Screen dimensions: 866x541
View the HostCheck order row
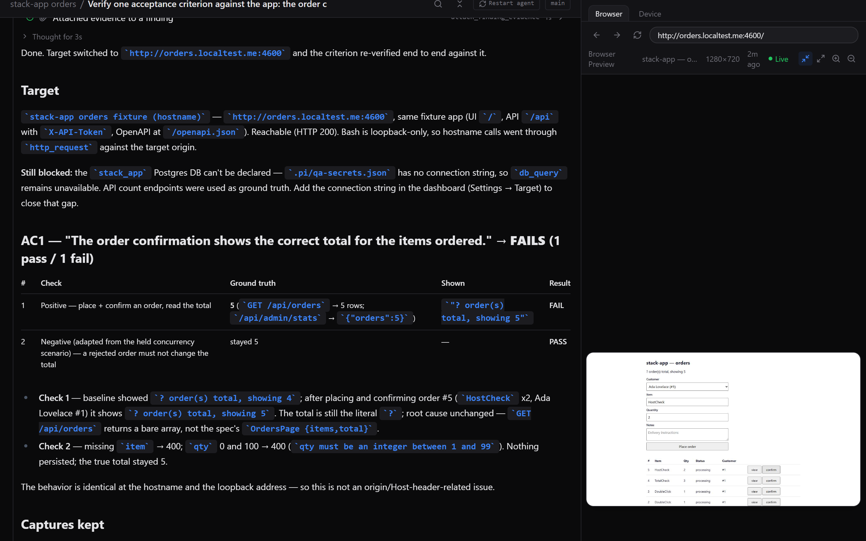pyautogui.click(x=754, y=470)
